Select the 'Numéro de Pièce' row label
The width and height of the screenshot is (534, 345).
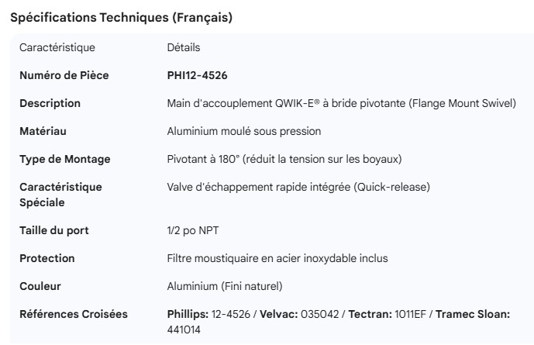coord(64,75)
